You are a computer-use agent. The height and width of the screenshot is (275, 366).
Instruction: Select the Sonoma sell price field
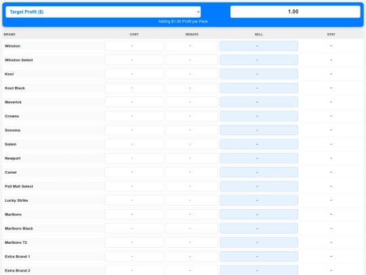click(259, 130)
